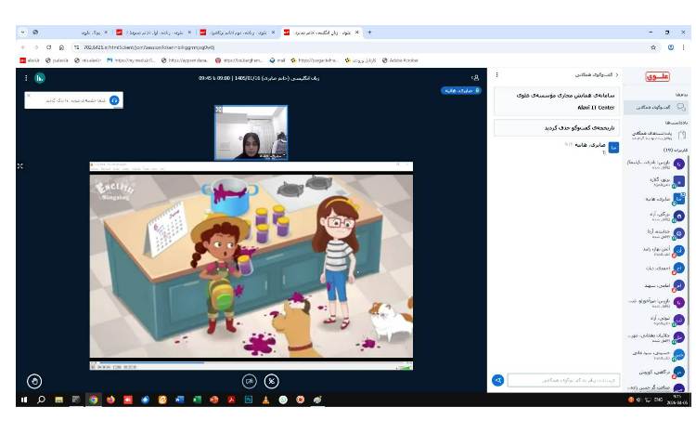Click the red Alavi logo in the sidebar
Image resolution: width=696 pixels, height=446 pixels.
tap(657, 76)
